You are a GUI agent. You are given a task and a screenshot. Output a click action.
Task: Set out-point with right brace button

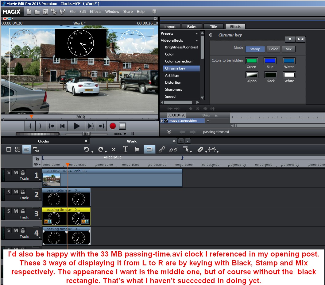point(40,126)
